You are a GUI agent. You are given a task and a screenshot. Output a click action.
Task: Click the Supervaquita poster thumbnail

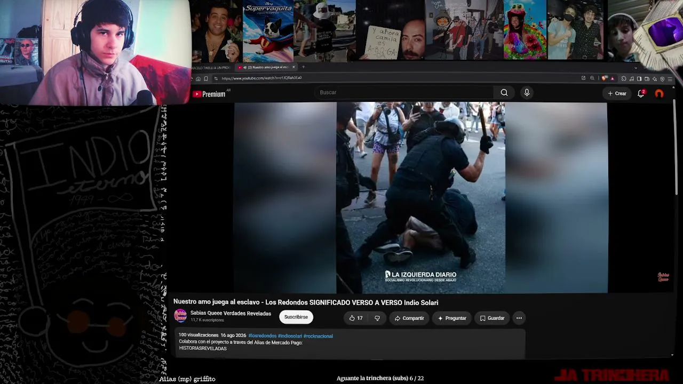click(x=268, y=31)
